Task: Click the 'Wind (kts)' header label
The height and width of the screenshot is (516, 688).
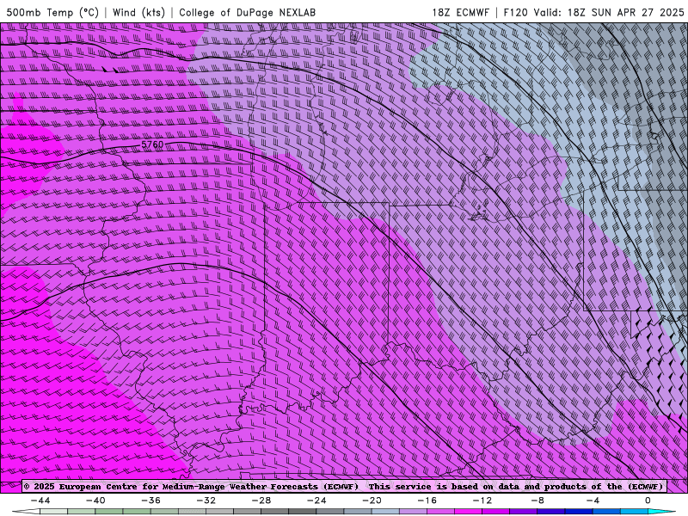Action: (138, 12)
